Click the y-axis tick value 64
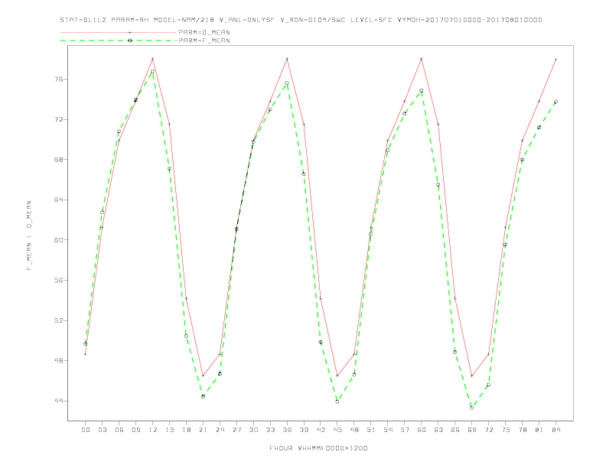The width and height of the screenshot is (606, 468). [x=58, y=200]
